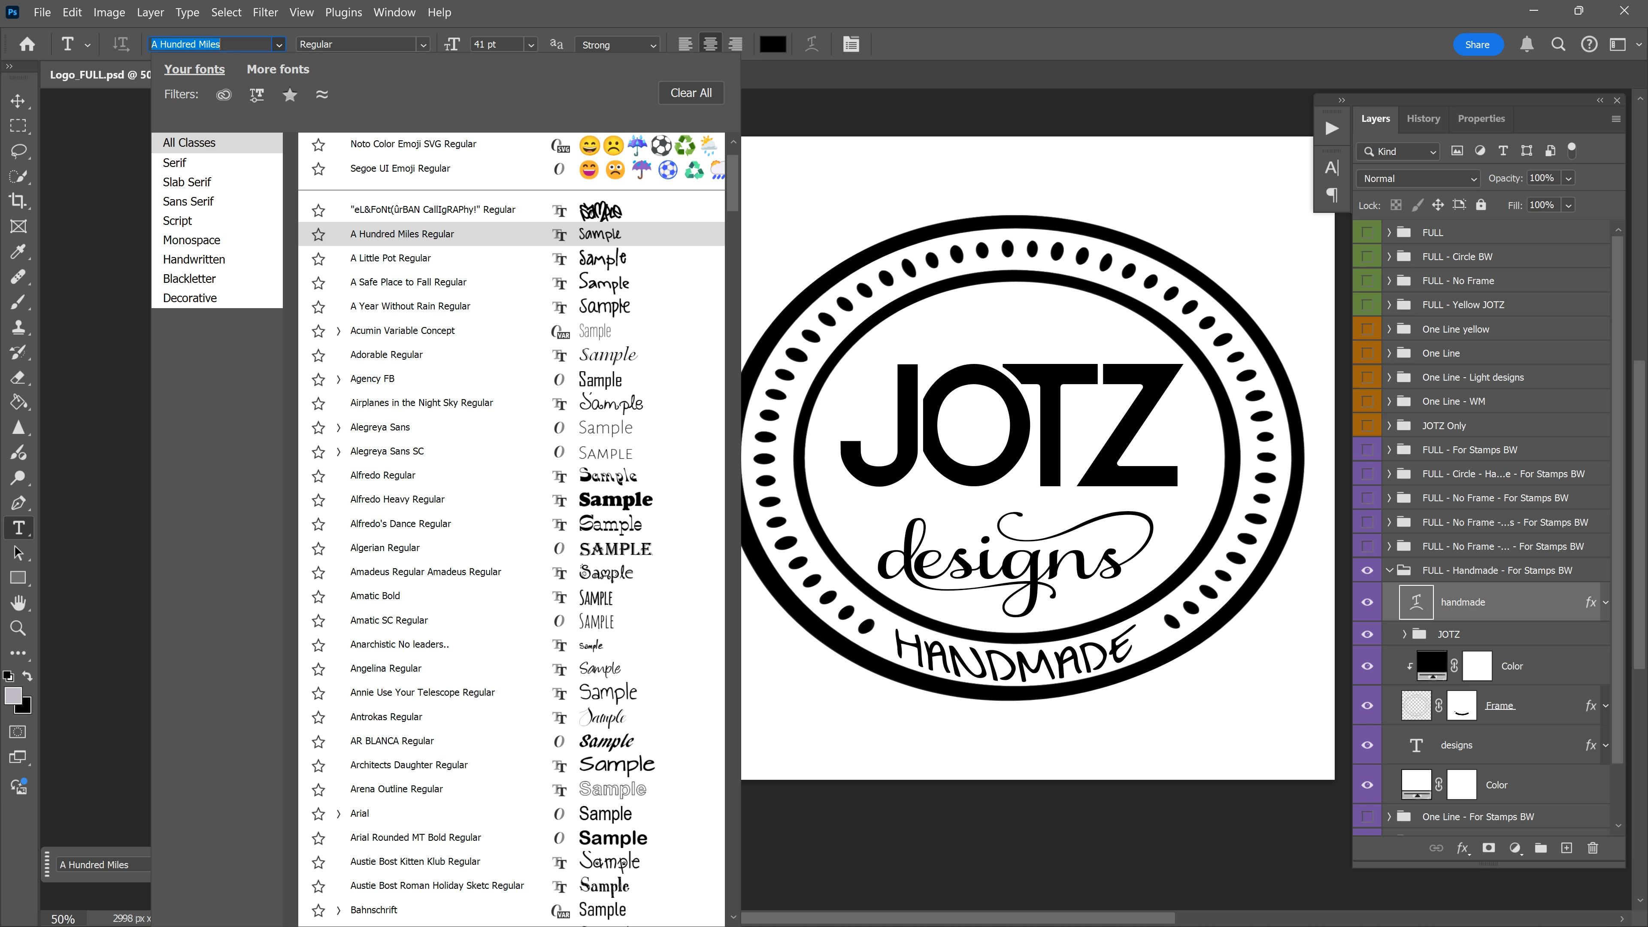Image resolution: width=1648 pixels, height=927 pixels.
Task: Collapse FULL - Handmade - For Stamps BW group
Action: 1390,570
